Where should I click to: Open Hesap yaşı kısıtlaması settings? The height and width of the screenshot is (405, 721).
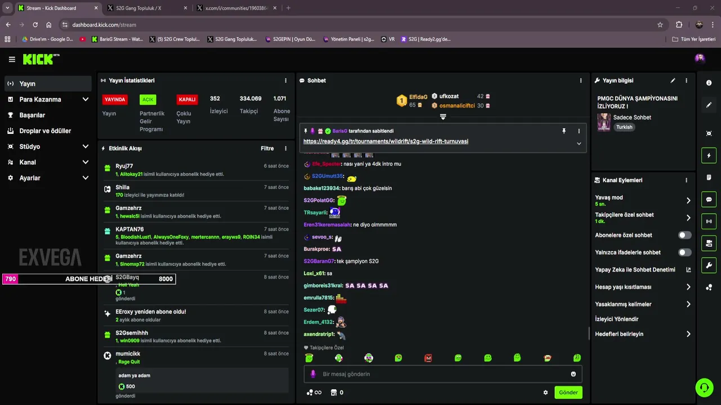coord(643,287)
